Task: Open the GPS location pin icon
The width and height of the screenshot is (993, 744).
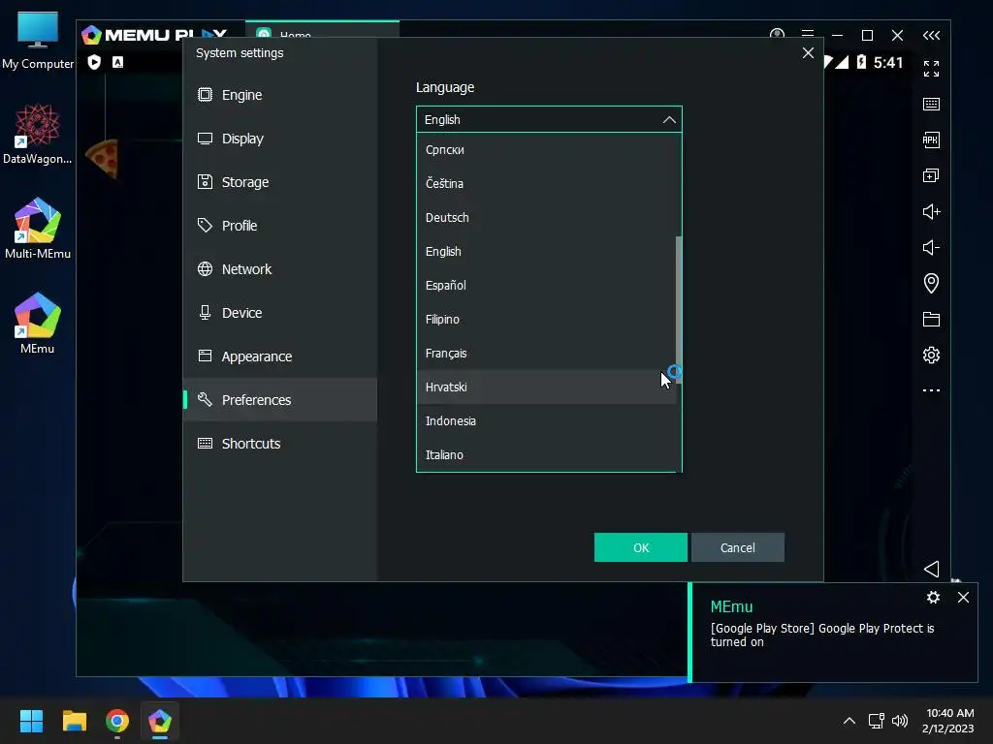Action: click(931, 283)
